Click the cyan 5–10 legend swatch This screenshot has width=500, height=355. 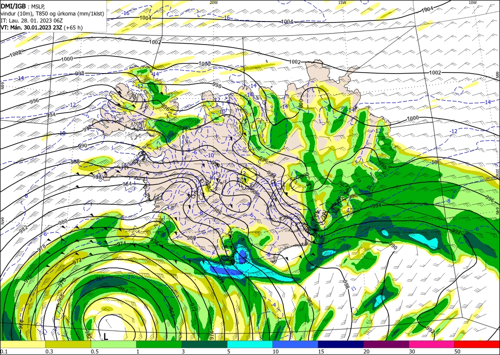click(250, 344)
